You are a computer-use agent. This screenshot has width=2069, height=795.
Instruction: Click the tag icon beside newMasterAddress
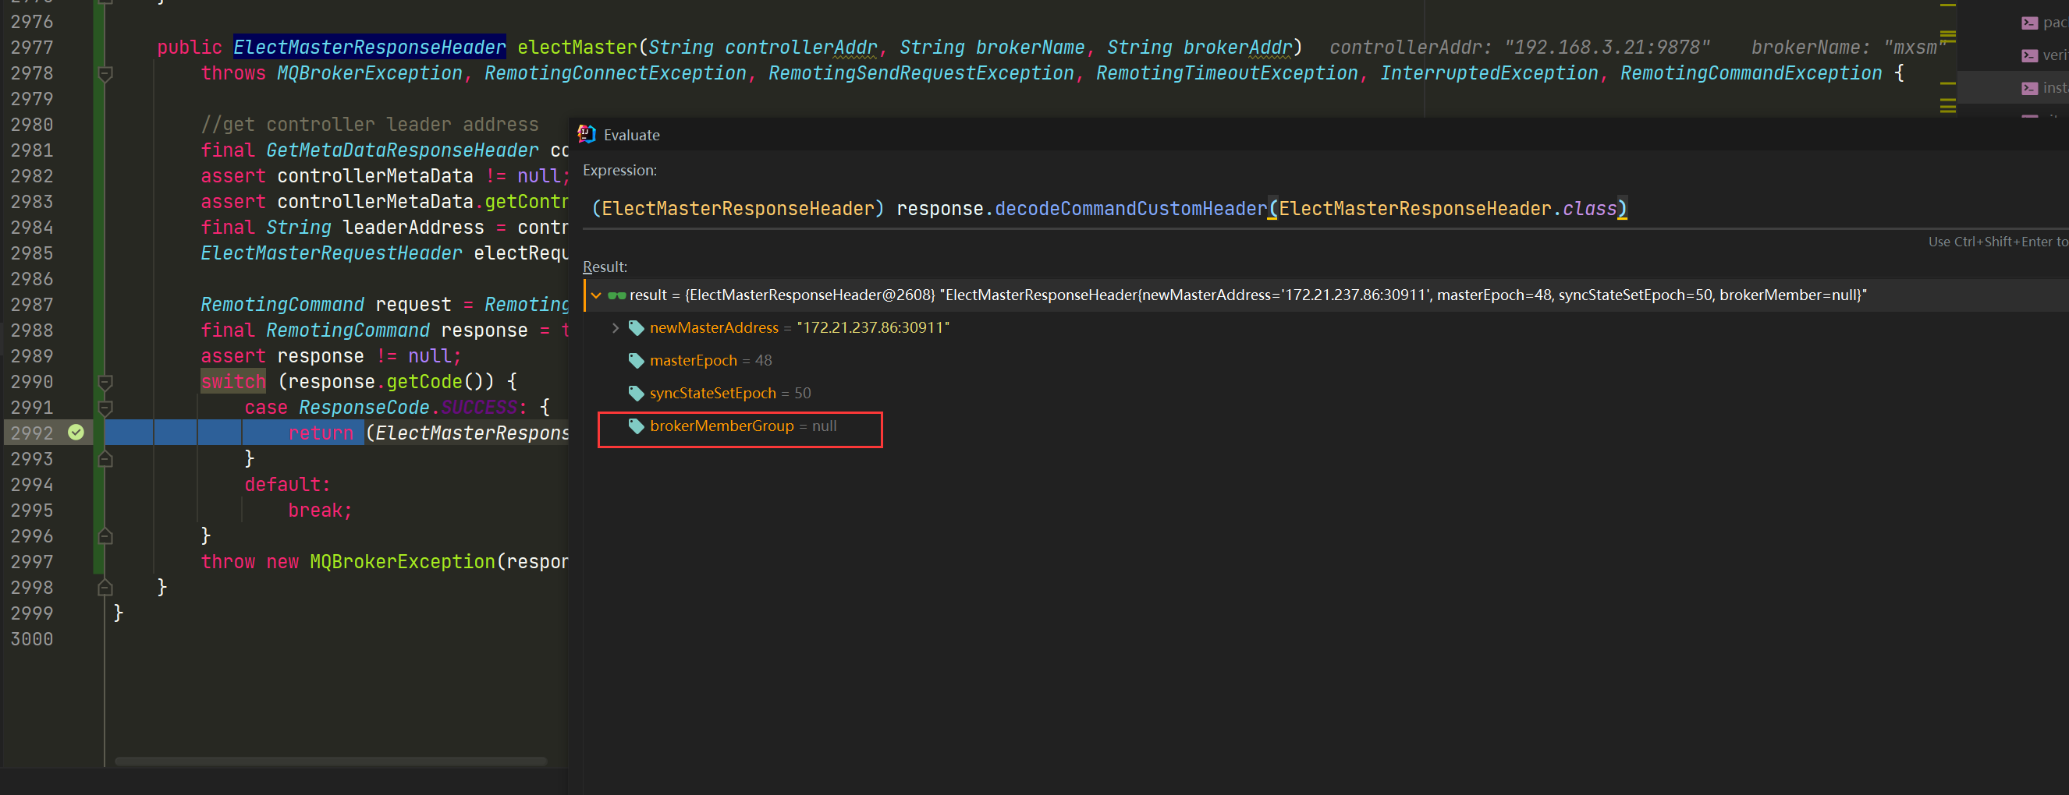pos(636,328)
